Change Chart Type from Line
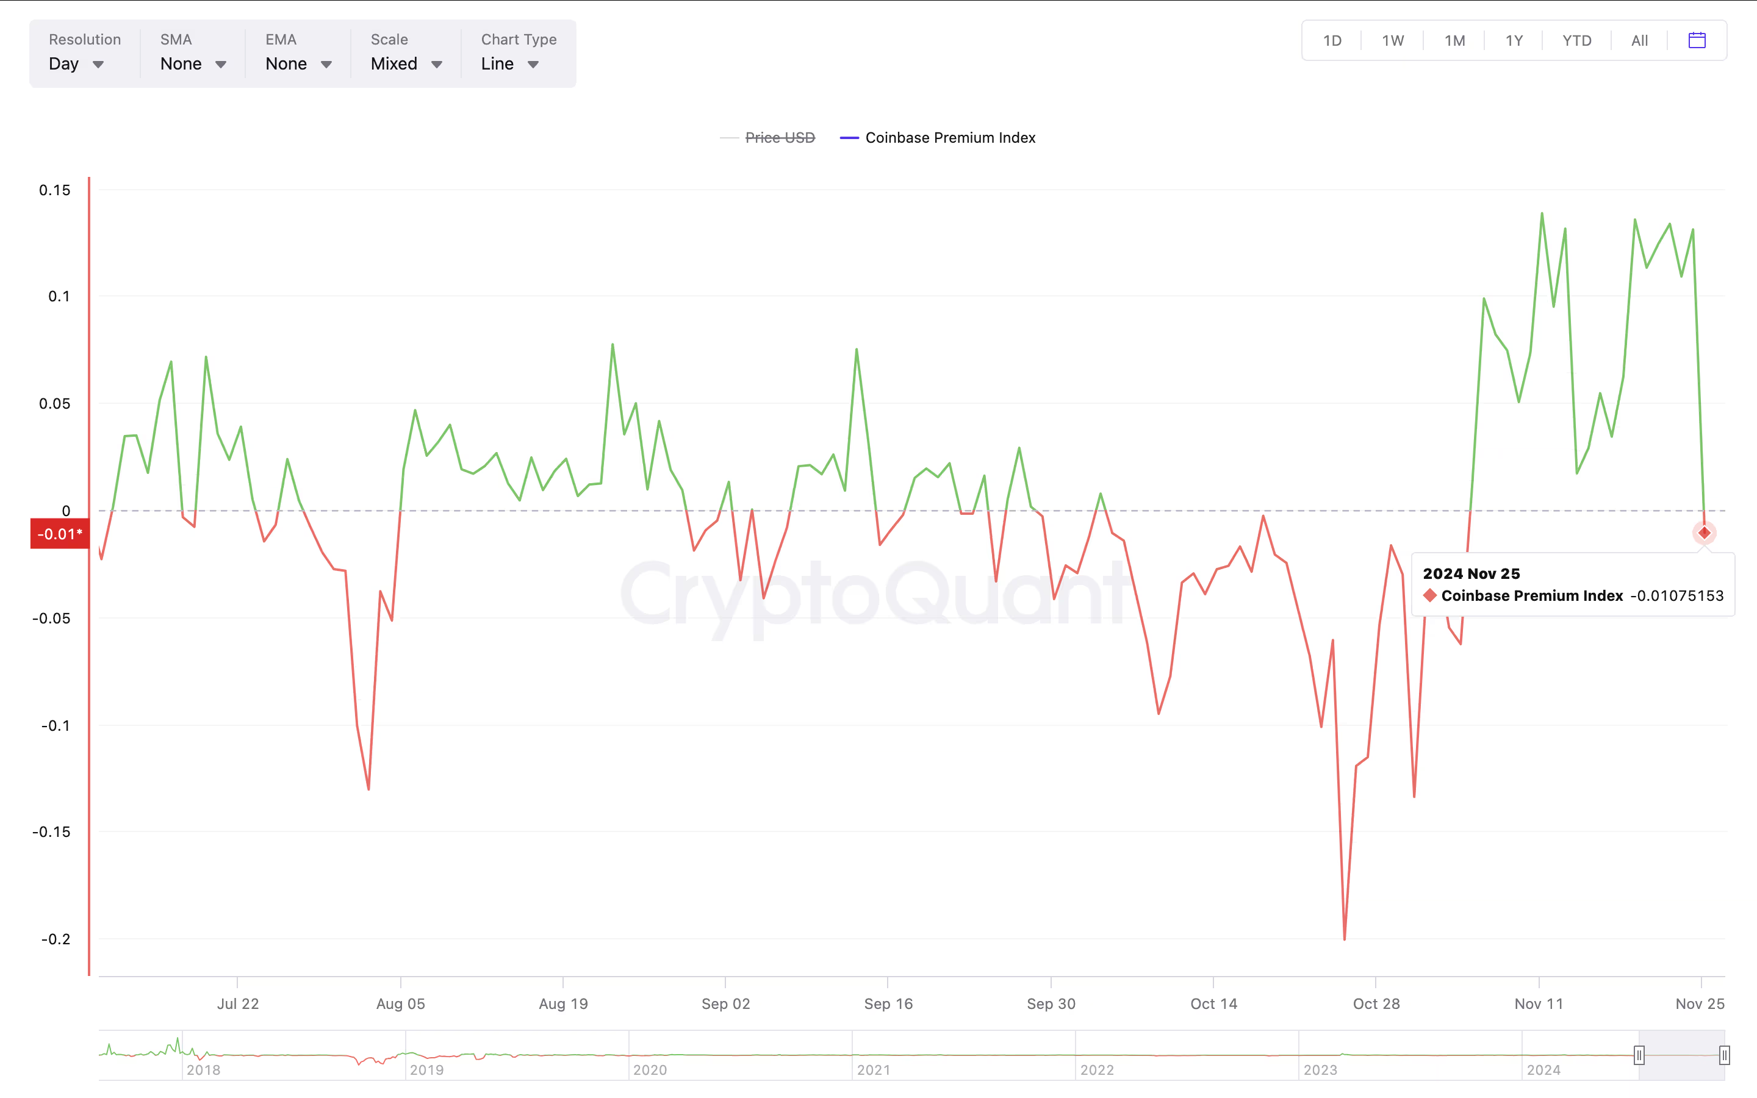The image size is (1757, 1098). click(x=509, y=64)
